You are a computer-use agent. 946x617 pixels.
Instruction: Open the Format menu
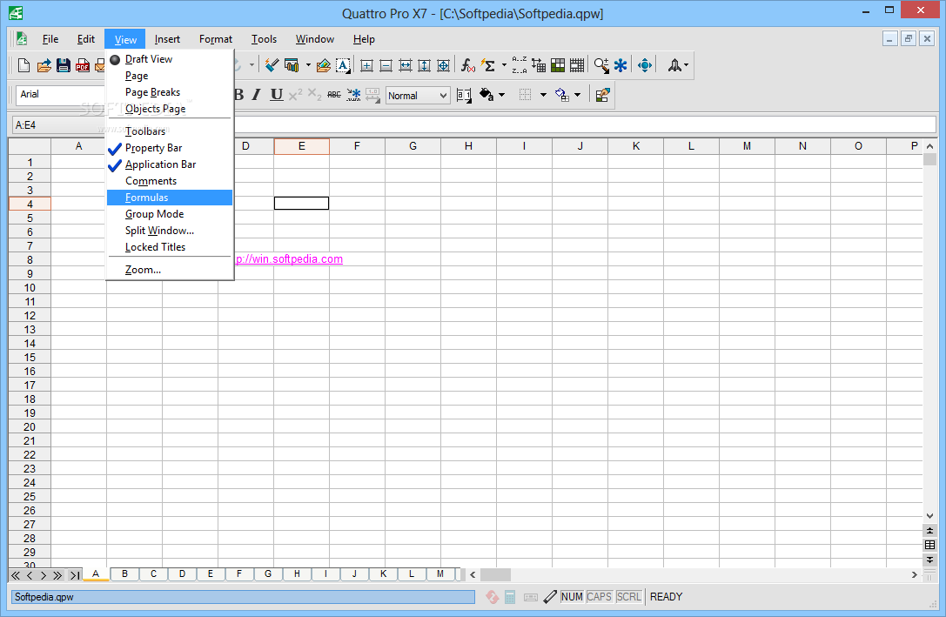tap(215, 39)
